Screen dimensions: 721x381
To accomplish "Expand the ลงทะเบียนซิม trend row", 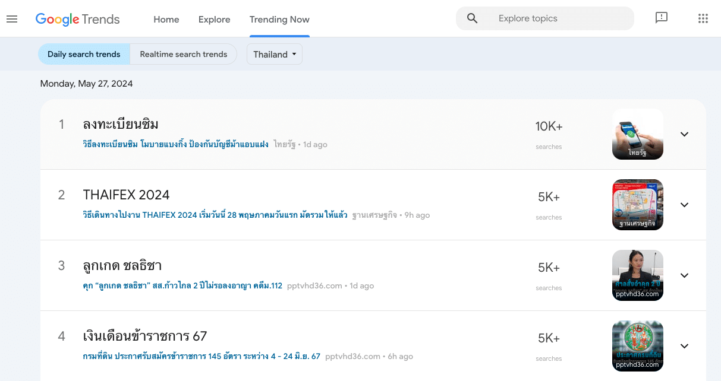I will [684, 134].
